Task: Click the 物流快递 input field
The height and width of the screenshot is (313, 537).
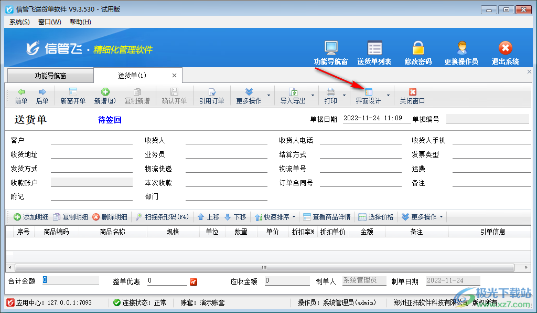Action: tap(227, 169)
